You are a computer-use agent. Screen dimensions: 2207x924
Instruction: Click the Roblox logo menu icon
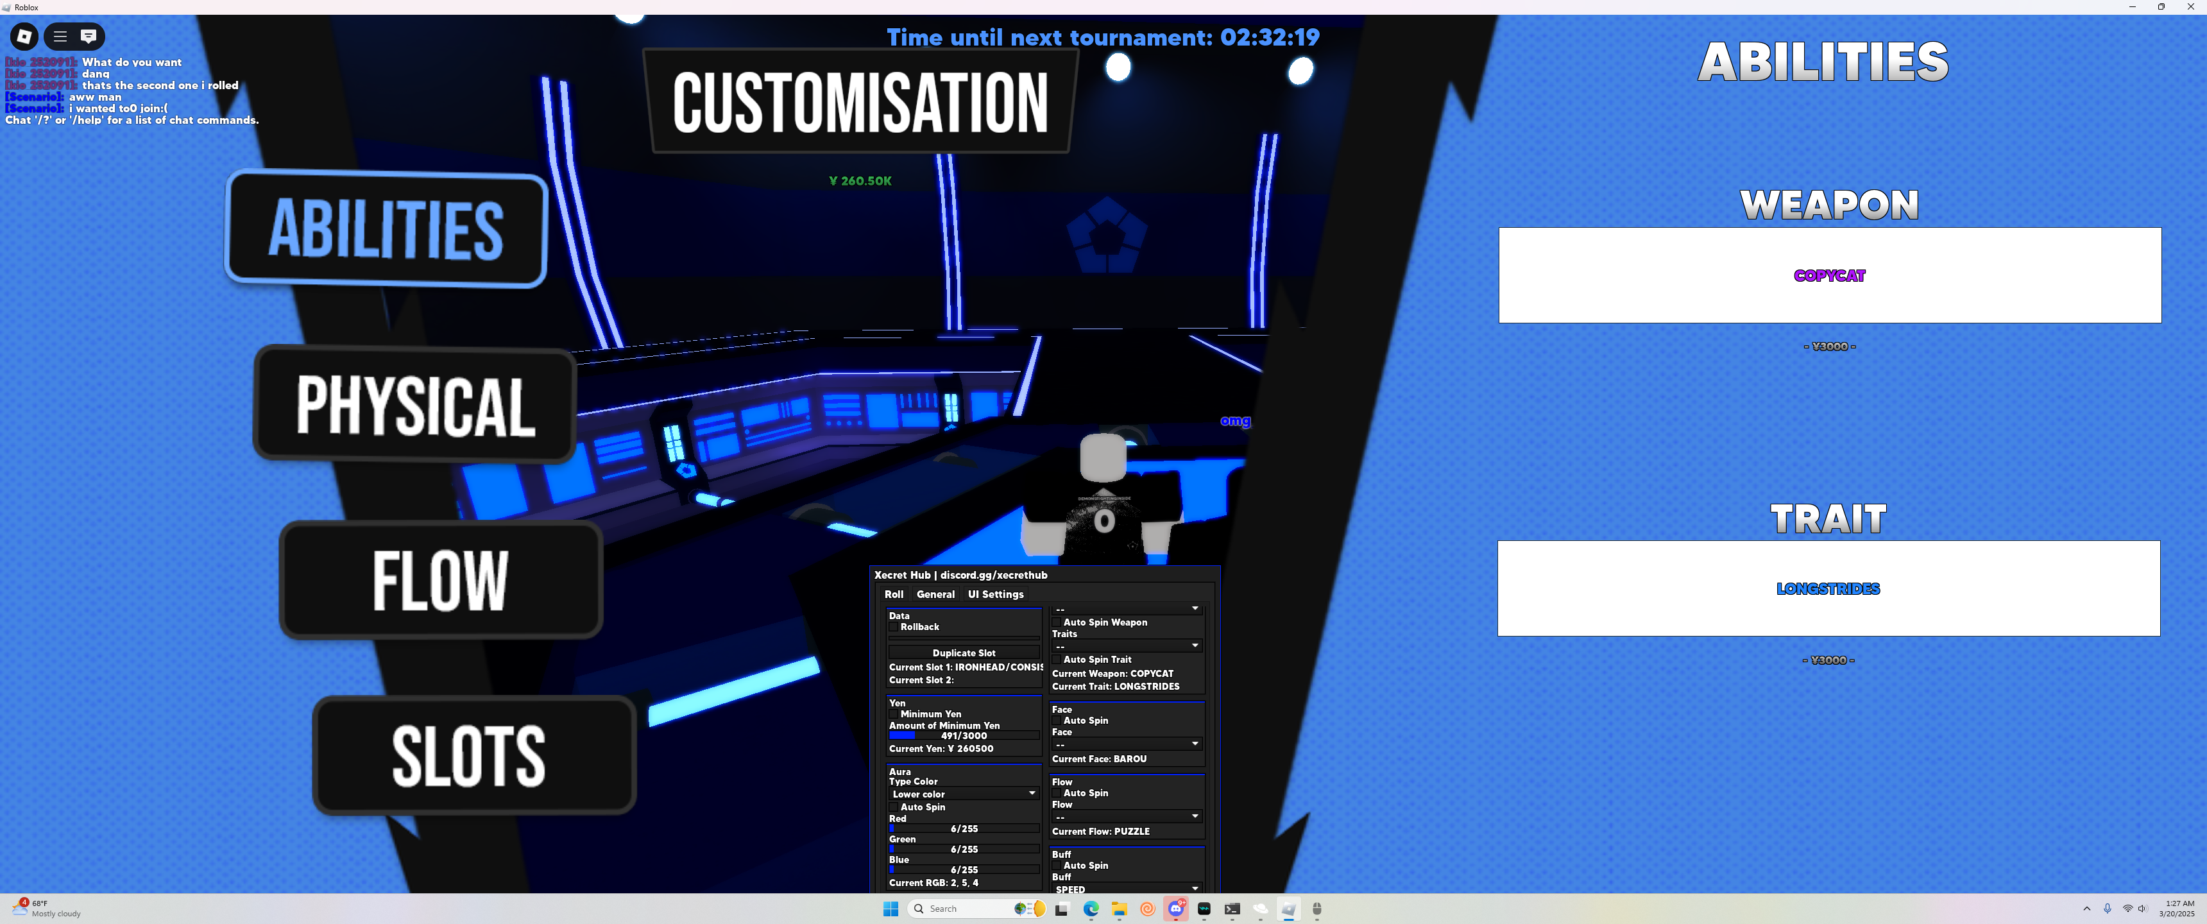tap(24, 36)
